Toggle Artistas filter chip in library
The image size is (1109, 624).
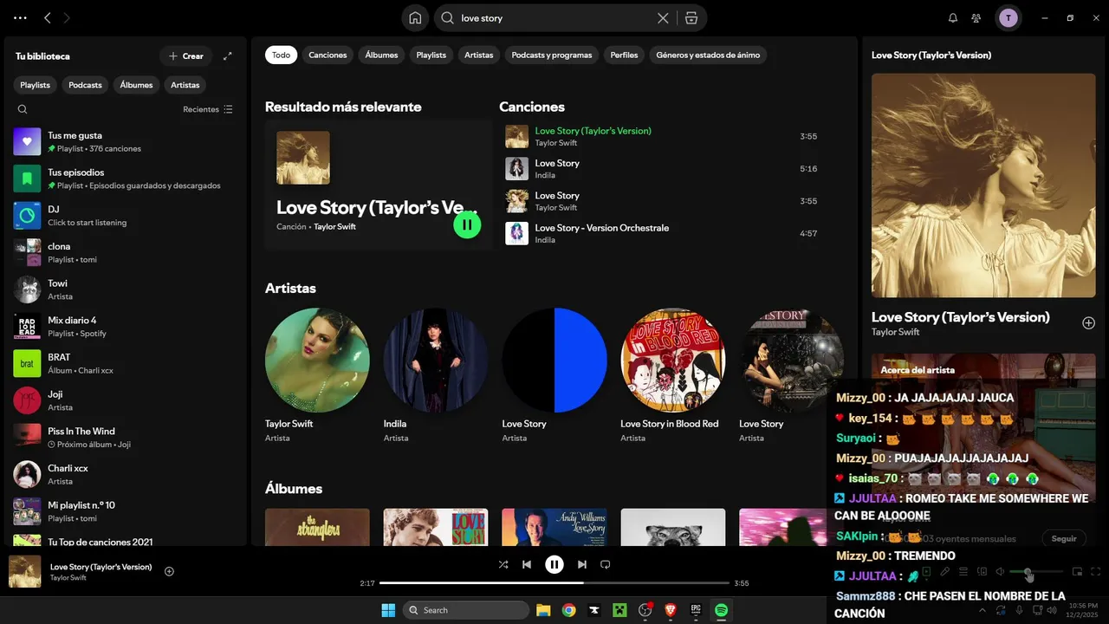pyautogui.click(x=185, y=85)
